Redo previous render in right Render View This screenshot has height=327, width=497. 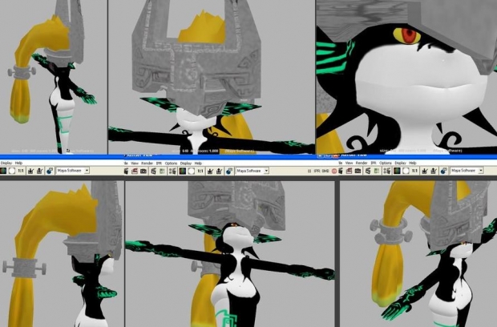tap(341, 171)
